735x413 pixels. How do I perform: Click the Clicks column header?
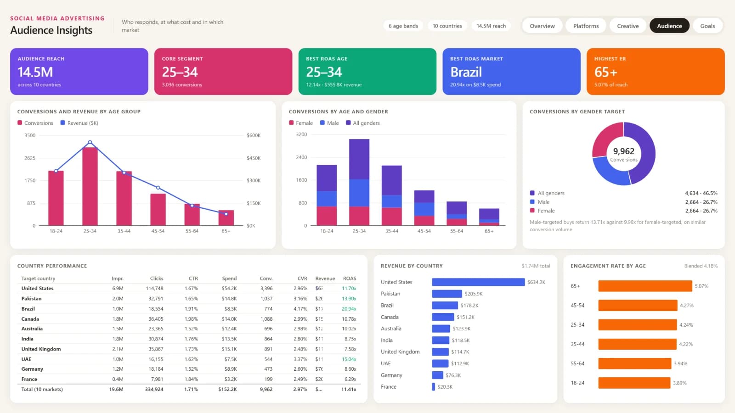[x=157, y=279]
